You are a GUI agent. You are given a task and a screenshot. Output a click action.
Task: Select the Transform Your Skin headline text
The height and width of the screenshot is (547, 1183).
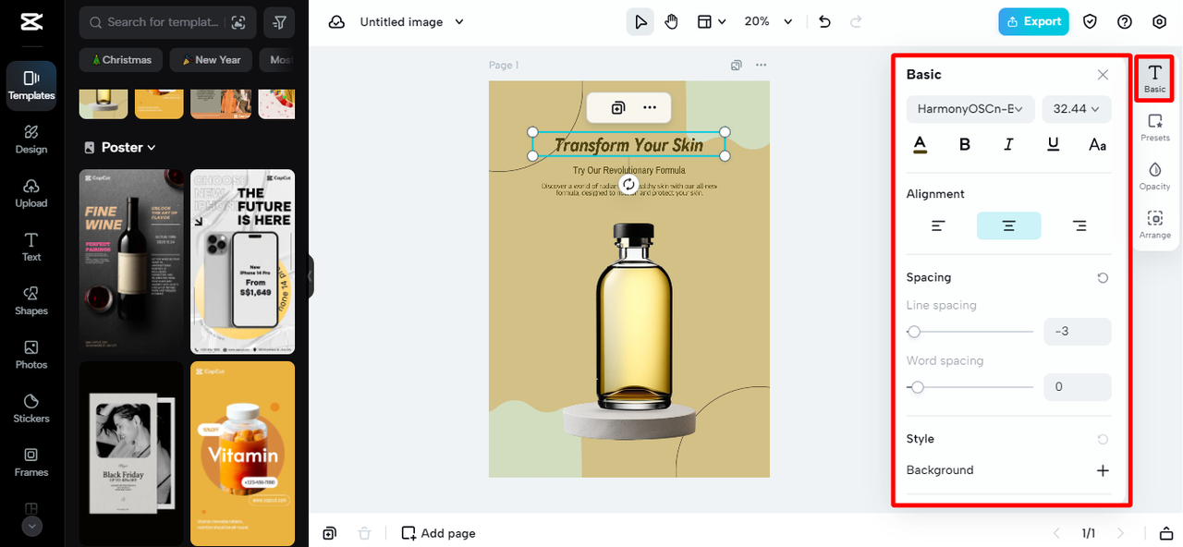click(628, 145)
